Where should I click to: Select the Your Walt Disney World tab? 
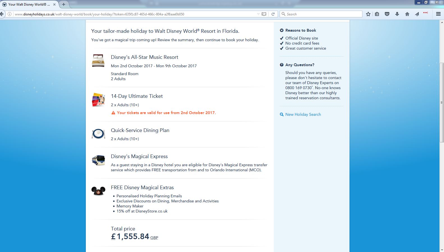coord(29,4)
